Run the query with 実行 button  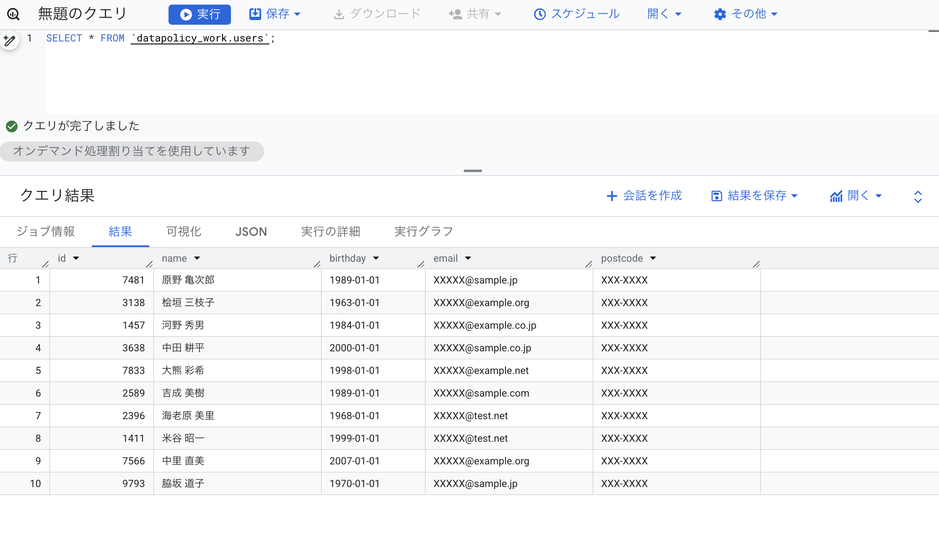200,14
